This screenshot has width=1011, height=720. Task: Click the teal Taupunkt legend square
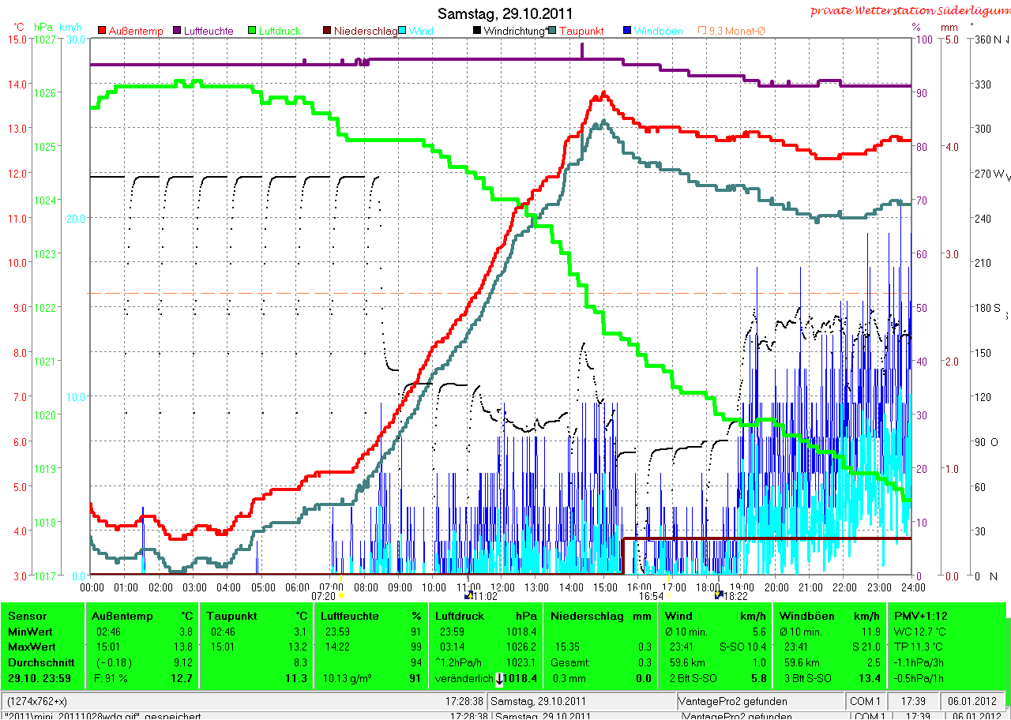point(552,31)
